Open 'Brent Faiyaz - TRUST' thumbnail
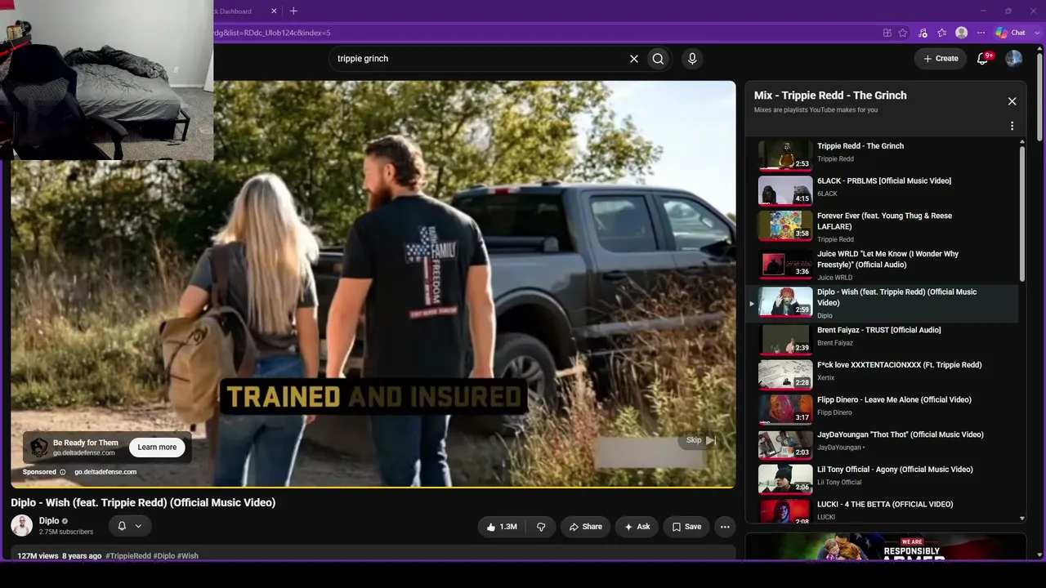Viewport: 1046px width, 588px height. (785, 340)
